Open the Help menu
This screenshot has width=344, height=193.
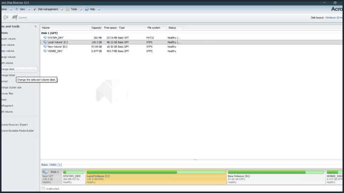[92, 9]
